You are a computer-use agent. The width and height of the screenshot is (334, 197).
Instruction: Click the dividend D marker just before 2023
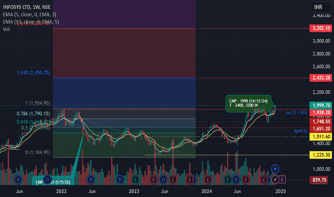point(120,180)
